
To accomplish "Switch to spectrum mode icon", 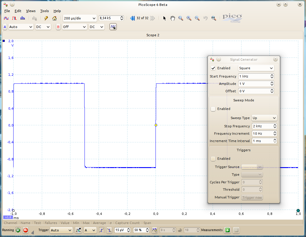I will 23,18.
